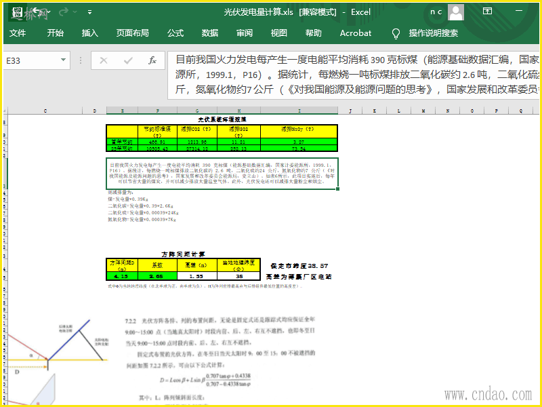Image resolution: width=542 pixels, height=407 pixels.
Task: Select column J header
Action: (x=350, y=111)
